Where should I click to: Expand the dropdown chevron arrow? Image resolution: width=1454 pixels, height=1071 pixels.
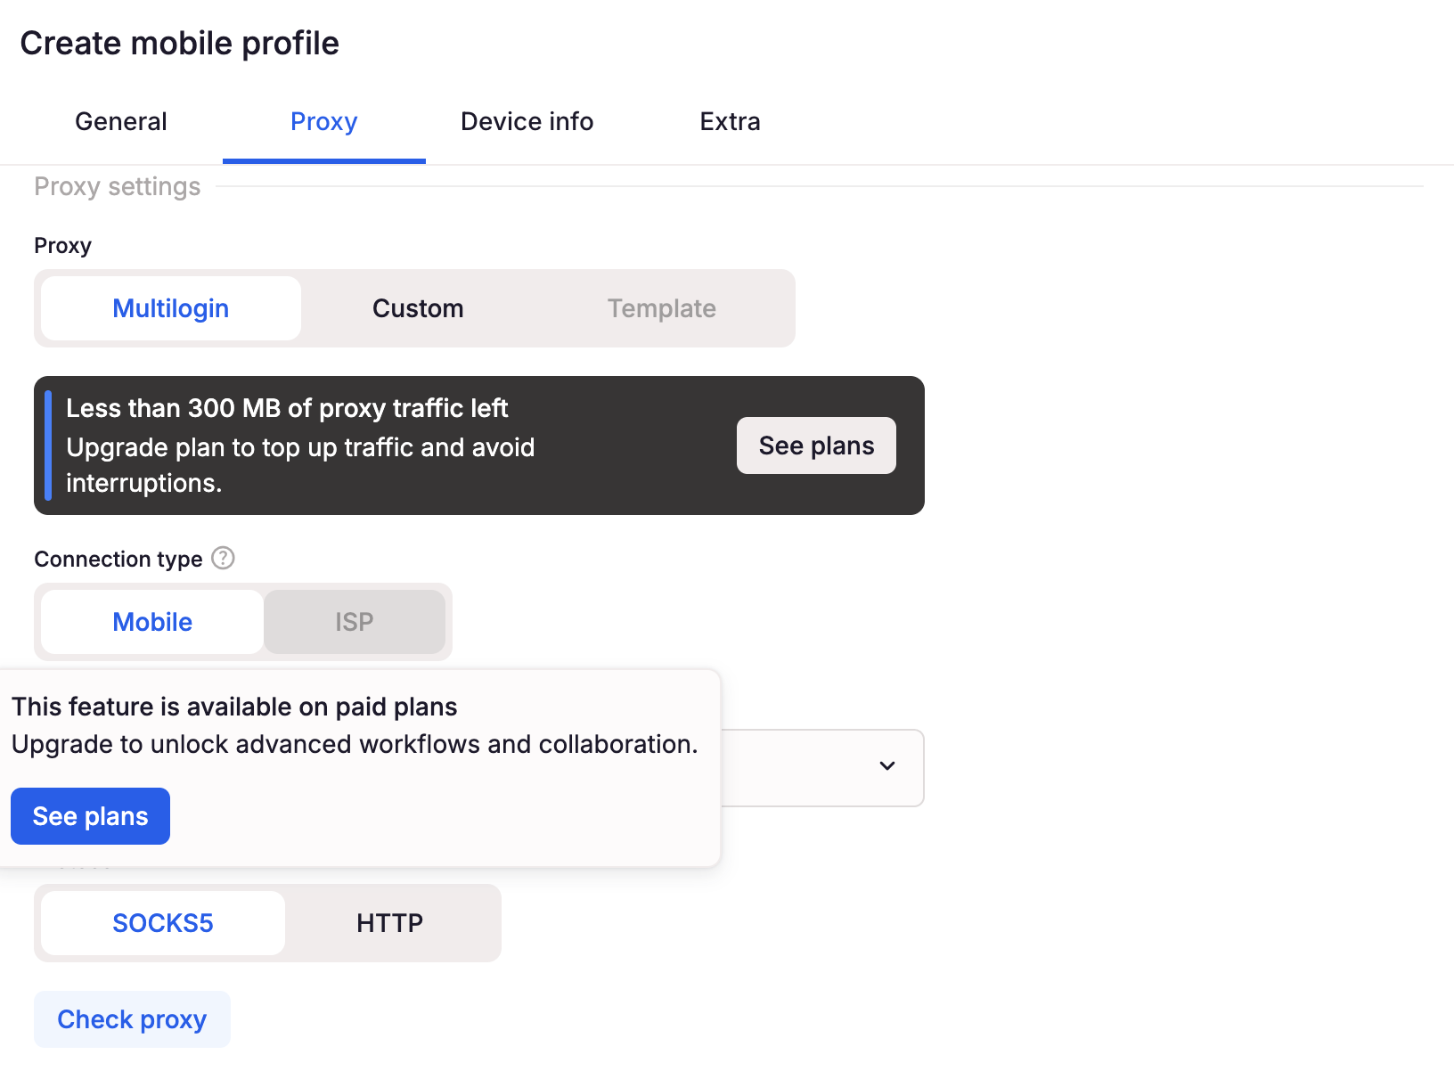coord(887,765)
